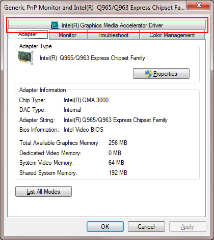Open the Troubleshoot tab
Image resolution: width=214 pixels, height=240 pixels.
point(113,35)
